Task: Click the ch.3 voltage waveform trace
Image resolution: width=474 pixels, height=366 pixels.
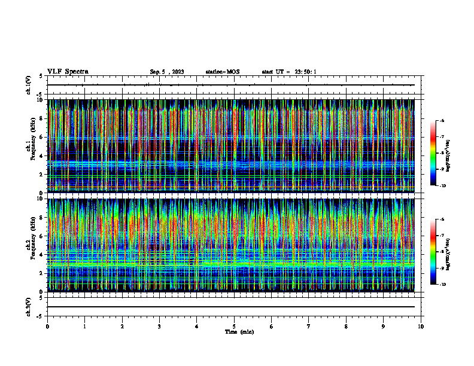Action: tap(231, 307)
